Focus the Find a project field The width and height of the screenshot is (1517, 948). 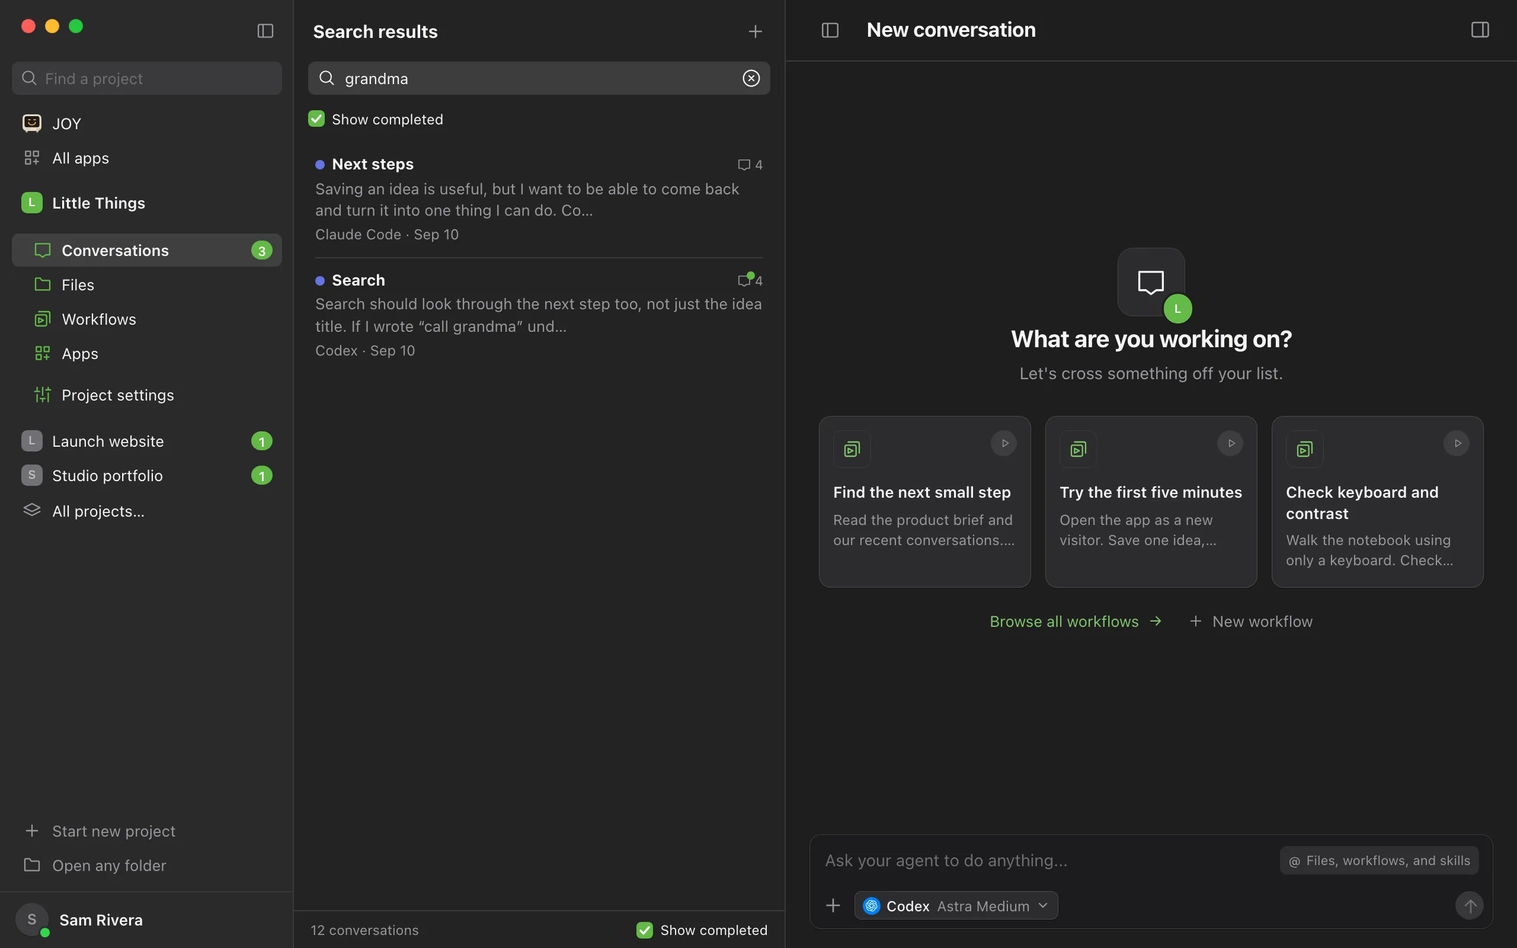(x=147, y=78)
